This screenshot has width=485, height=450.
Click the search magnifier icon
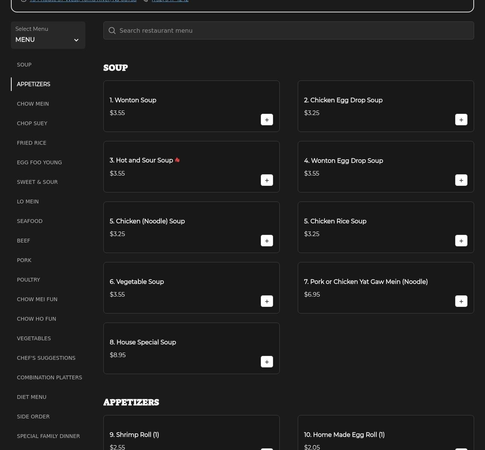click(x=112, y=31)
